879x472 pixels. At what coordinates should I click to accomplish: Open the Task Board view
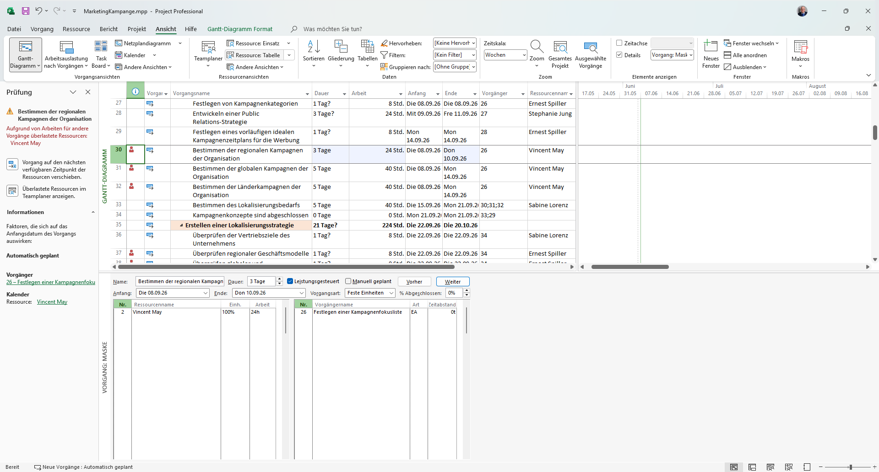tap(101, 54)
